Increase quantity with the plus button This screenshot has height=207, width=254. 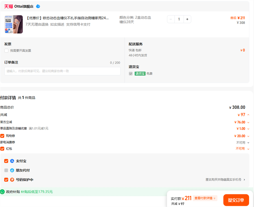tap(187, 19)
